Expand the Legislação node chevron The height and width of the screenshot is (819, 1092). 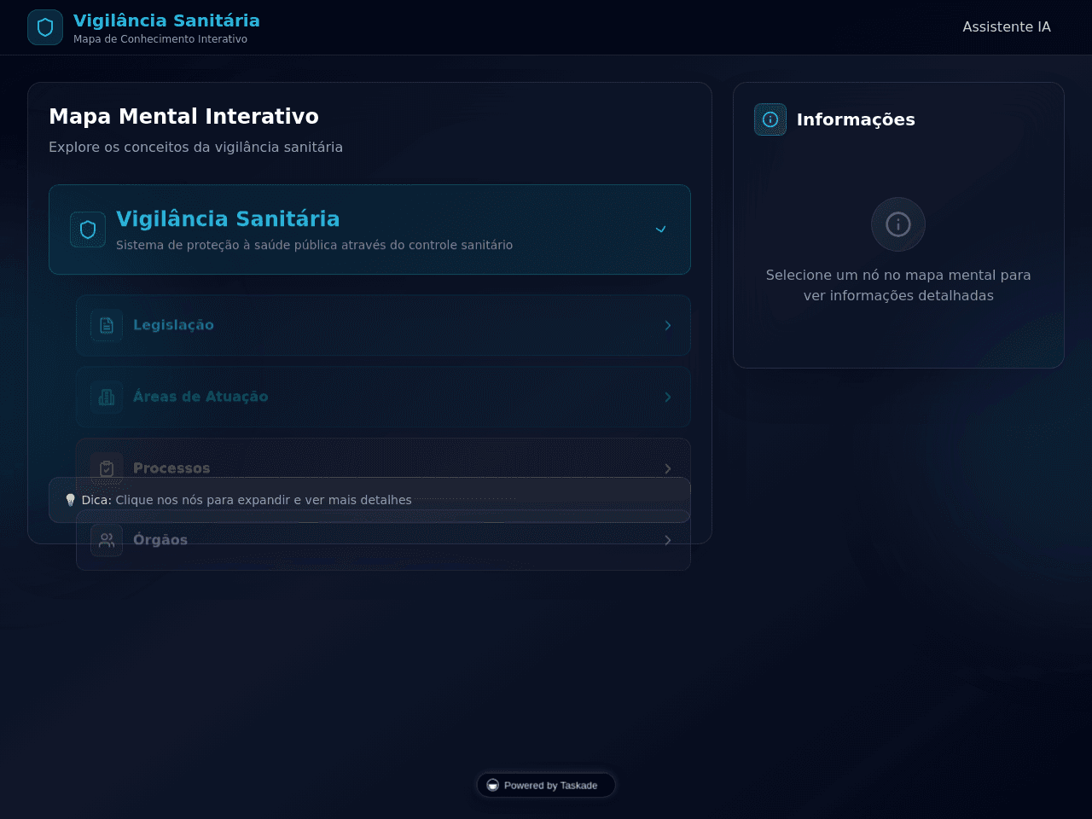[x=668, y=325]
